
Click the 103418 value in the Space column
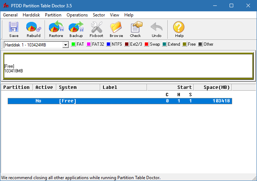pos(221,101)
